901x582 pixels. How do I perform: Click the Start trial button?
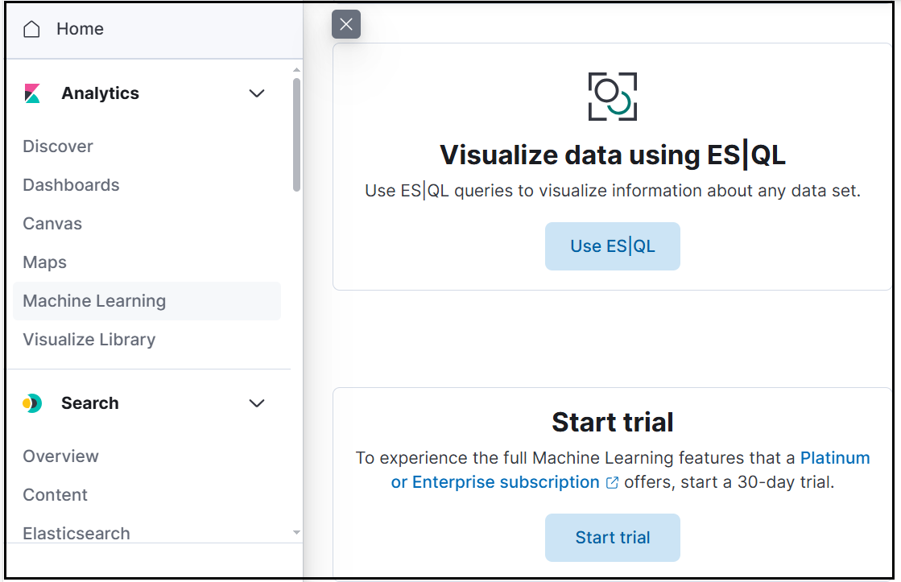[613, 537]
